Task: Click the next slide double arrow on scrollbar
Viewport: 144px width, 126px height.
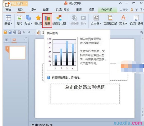Action: pos(143,115)
